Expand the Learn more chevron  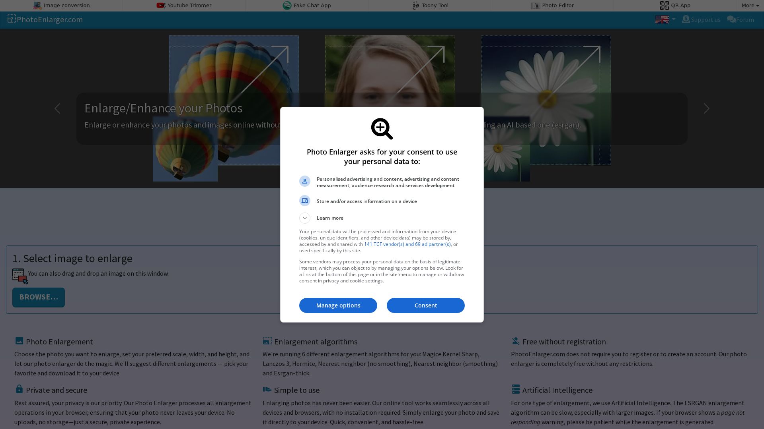click(305, 218)
